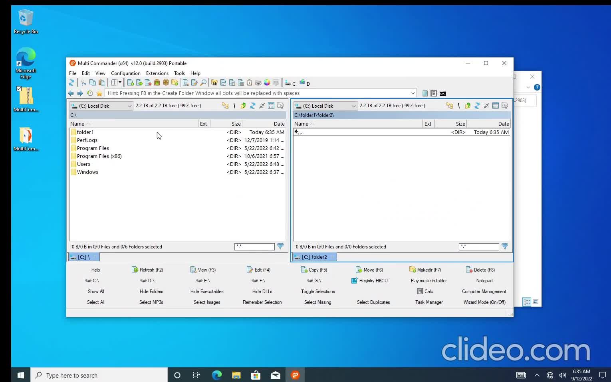Open the selection rectangle dropdown
The height and width of the screenshot is (382, 611).
click(116, 83)
